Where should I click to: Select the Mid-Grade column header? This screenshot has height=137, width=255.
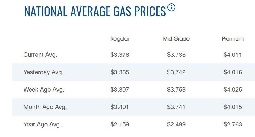[176, 39]
